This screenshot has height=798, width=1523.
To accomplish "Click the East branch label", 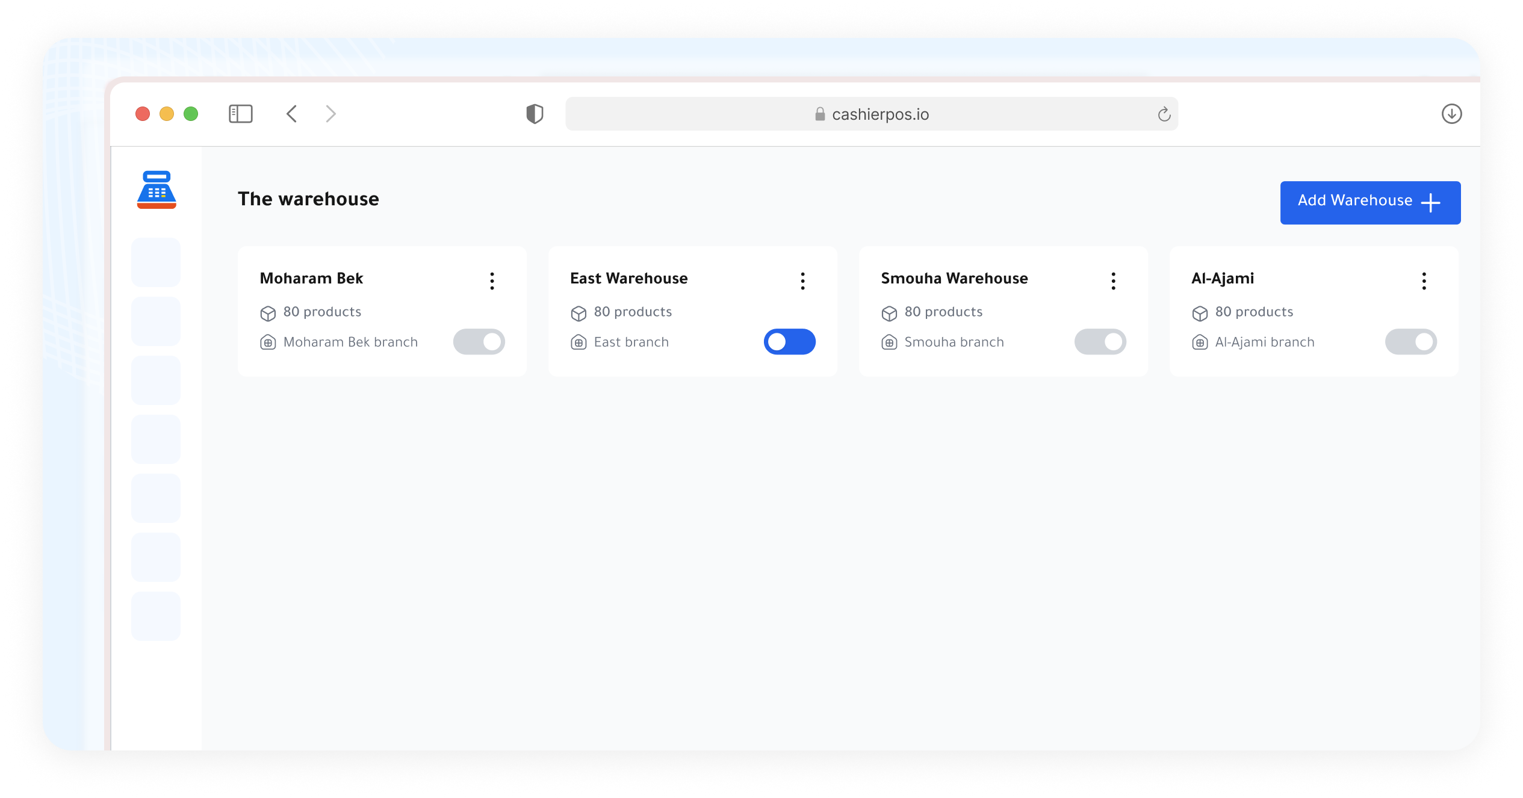I will [x=631, y=342].
